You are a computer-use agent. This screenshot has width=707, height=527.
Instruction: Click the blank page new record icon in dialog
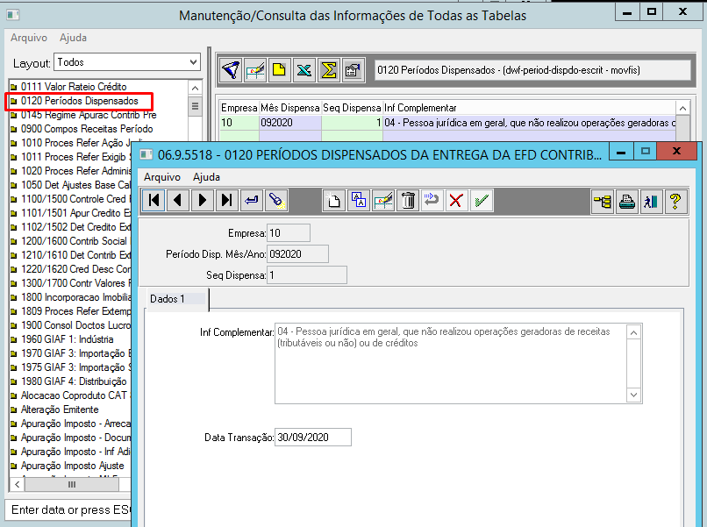pyautogui.click(x=334, y=200)
